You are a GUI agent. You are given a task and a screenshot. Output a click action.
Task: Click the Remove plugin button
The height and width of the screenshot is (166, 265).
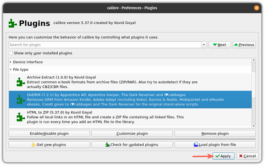(215, 134)
